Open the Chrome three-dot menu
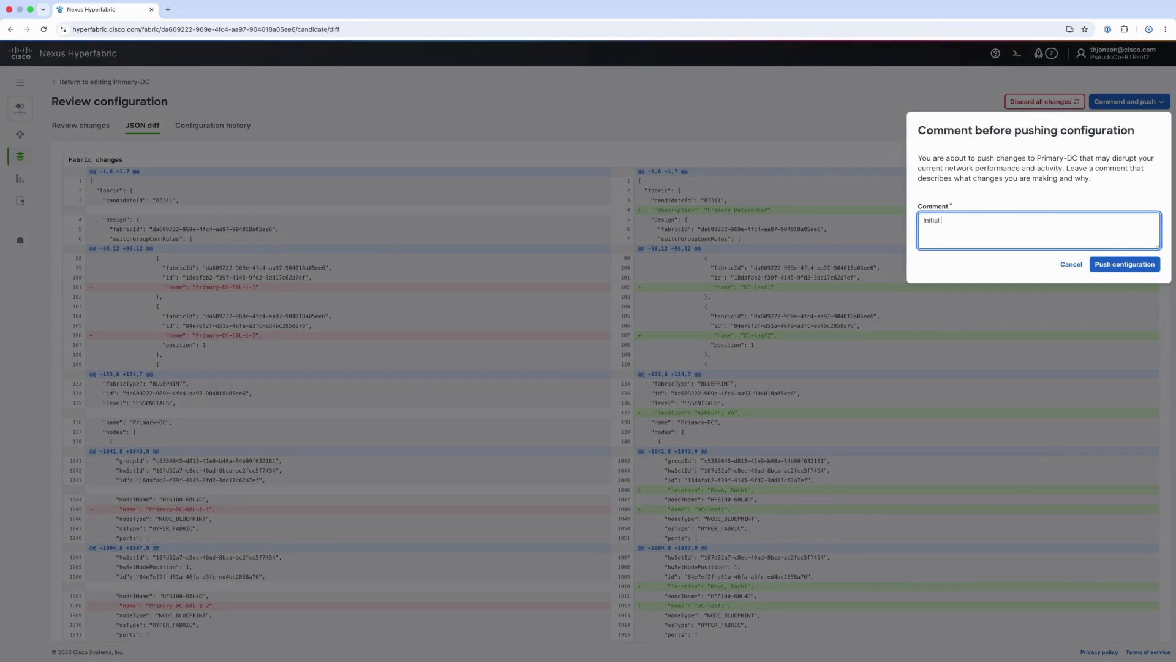 coord(1165,29)
